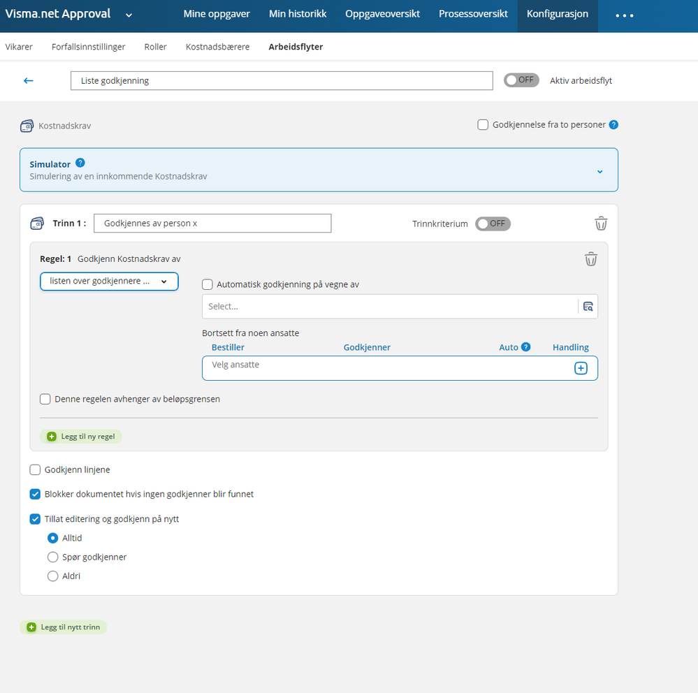Viewport: 698px width, 693px height.
Task: Open listen over godkjennere dropdown
Action: click(109, 282)
